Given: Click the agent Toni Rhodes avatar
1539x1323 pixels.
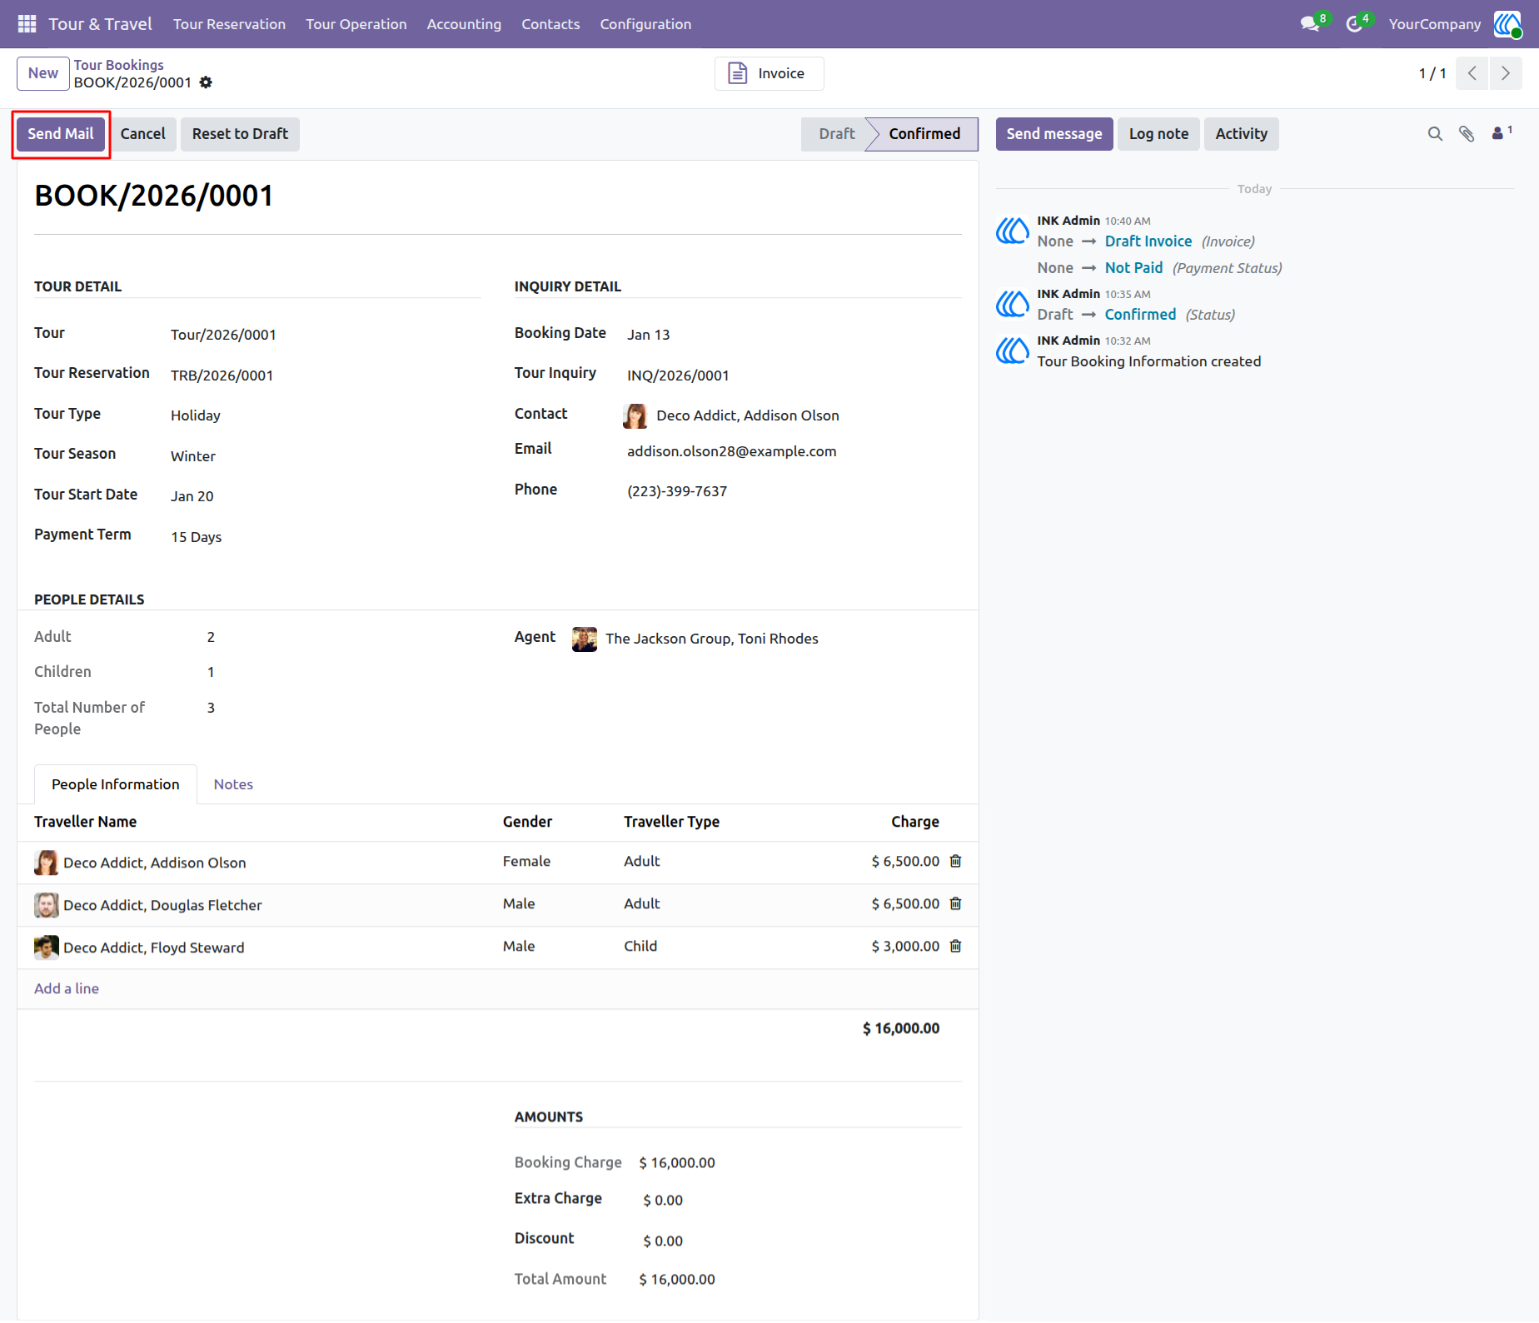Looking at the screenshot, I should [x=585, y=639].
